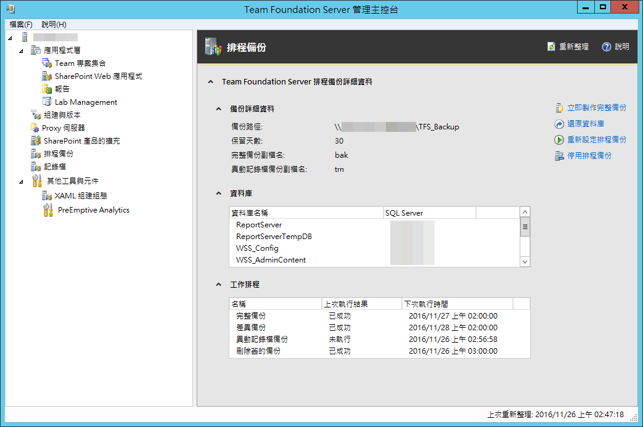The height and width of the screenshot is (427, 643).
Task: Click the database list scroll down arrow
Action: pos(525,262)
